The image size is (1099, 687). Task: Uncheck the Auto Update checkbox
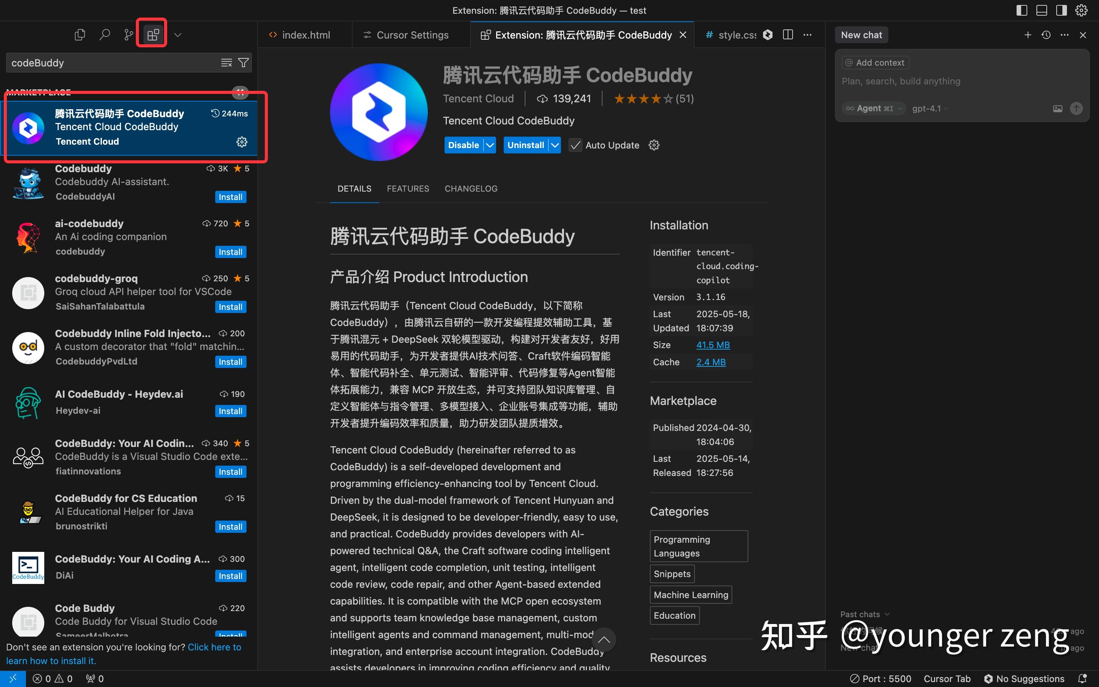click(575, 145)
